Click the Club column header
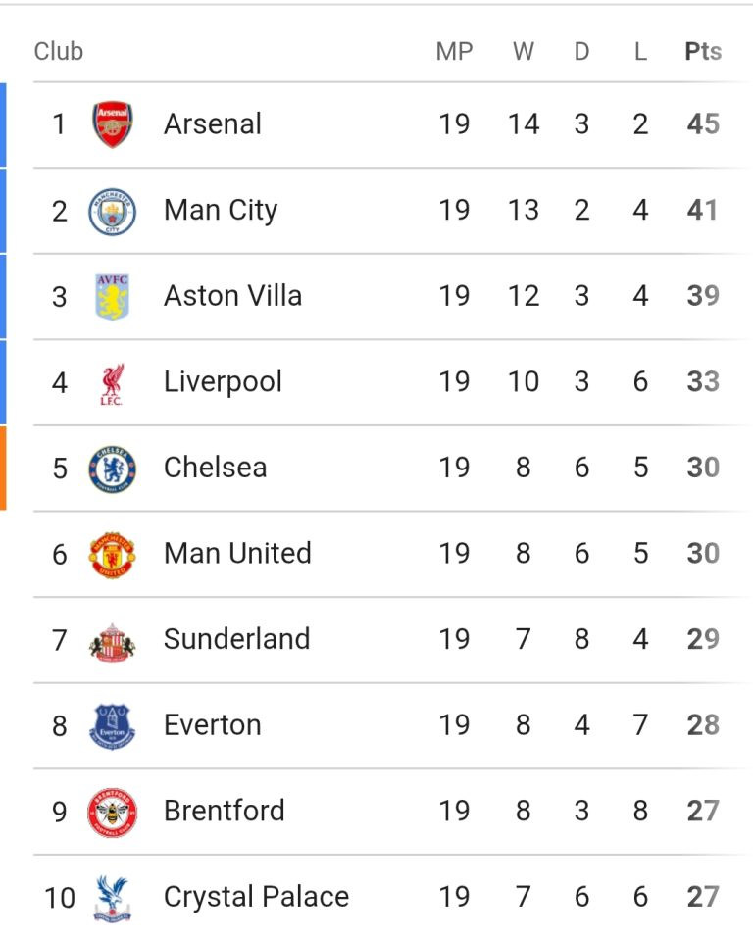 pyautogui.click(x=59, y=52)
